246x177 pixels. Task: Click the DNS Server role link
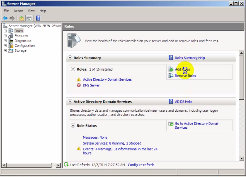pos(91,85)
